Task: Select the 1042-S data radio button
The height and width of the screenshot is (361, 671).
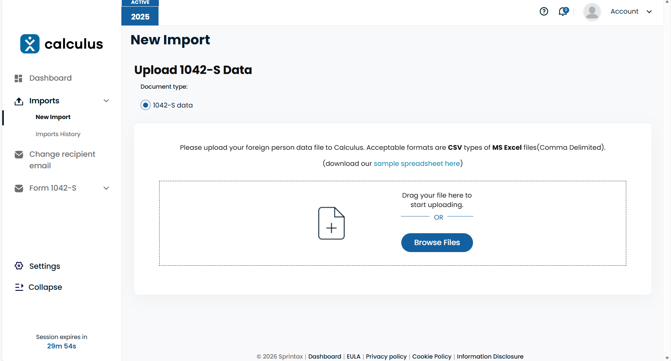Action: (146, 105)
